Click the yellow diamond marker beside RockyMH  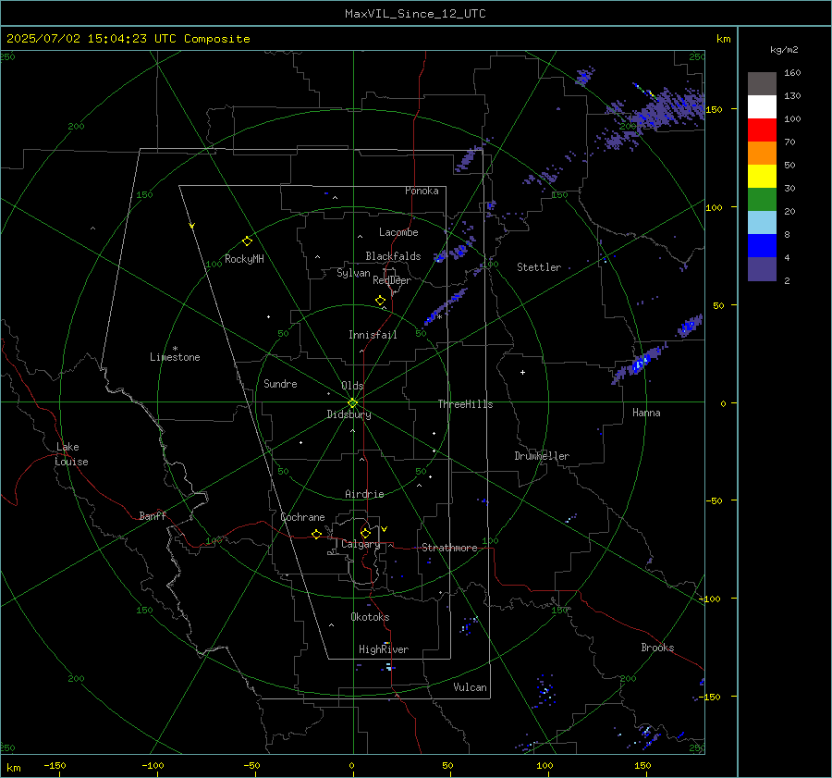coord(247,241)
